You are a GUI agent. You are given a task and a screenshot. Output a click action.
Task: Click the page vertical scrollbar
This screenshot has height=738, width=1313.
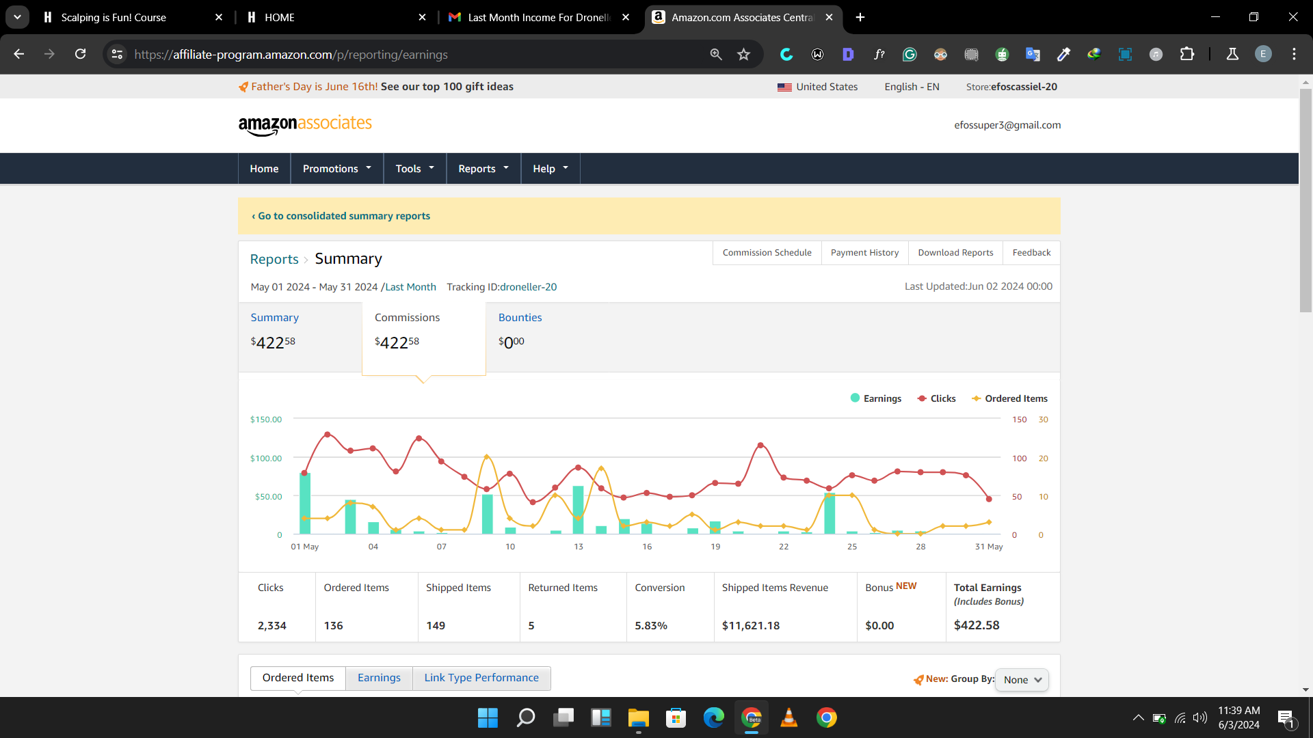[x=1305, y=200]
